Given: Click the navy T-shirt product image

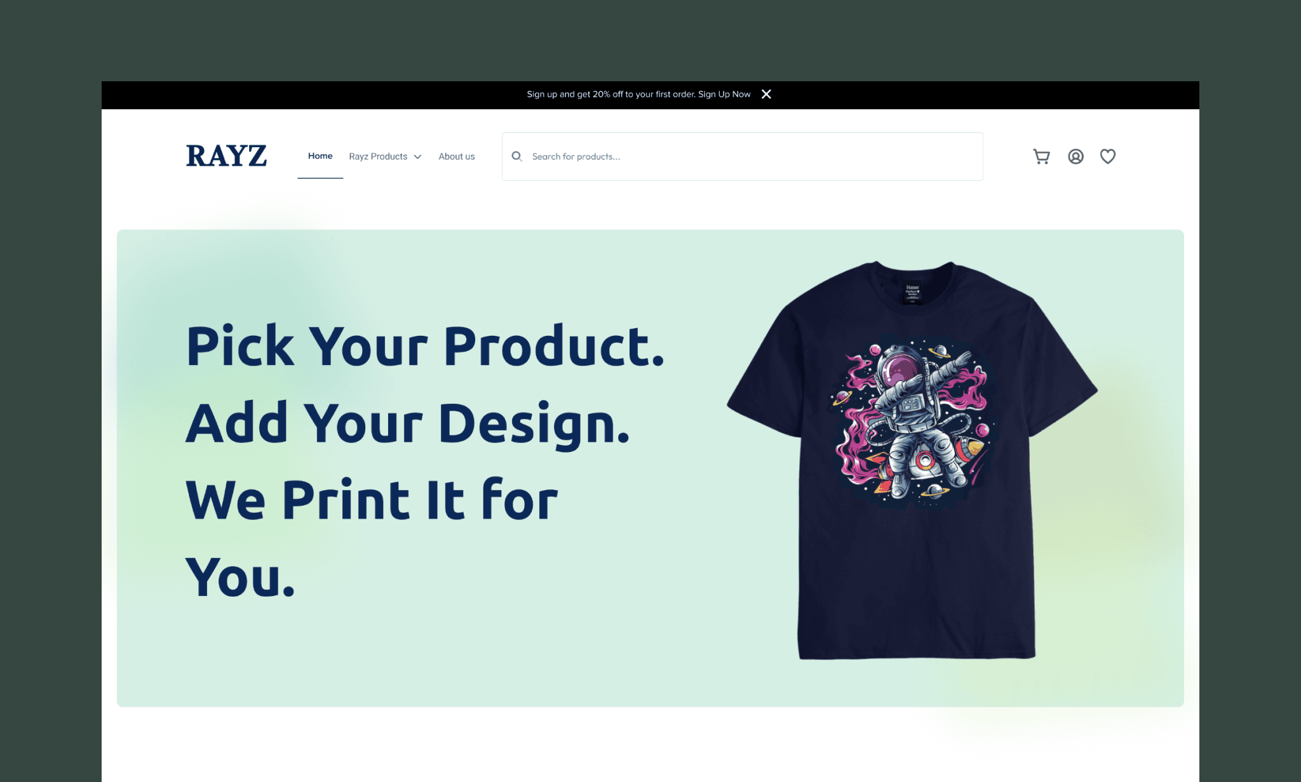Looking at the screenshot, I should click(x=912, y=460).
